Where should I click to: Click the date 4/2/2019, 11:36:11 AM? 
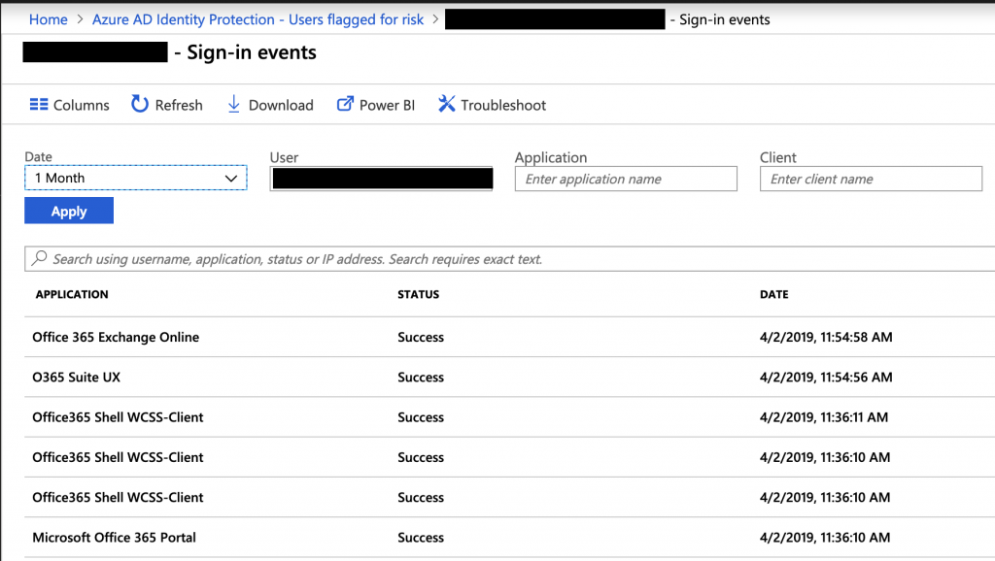pos(824,417)
